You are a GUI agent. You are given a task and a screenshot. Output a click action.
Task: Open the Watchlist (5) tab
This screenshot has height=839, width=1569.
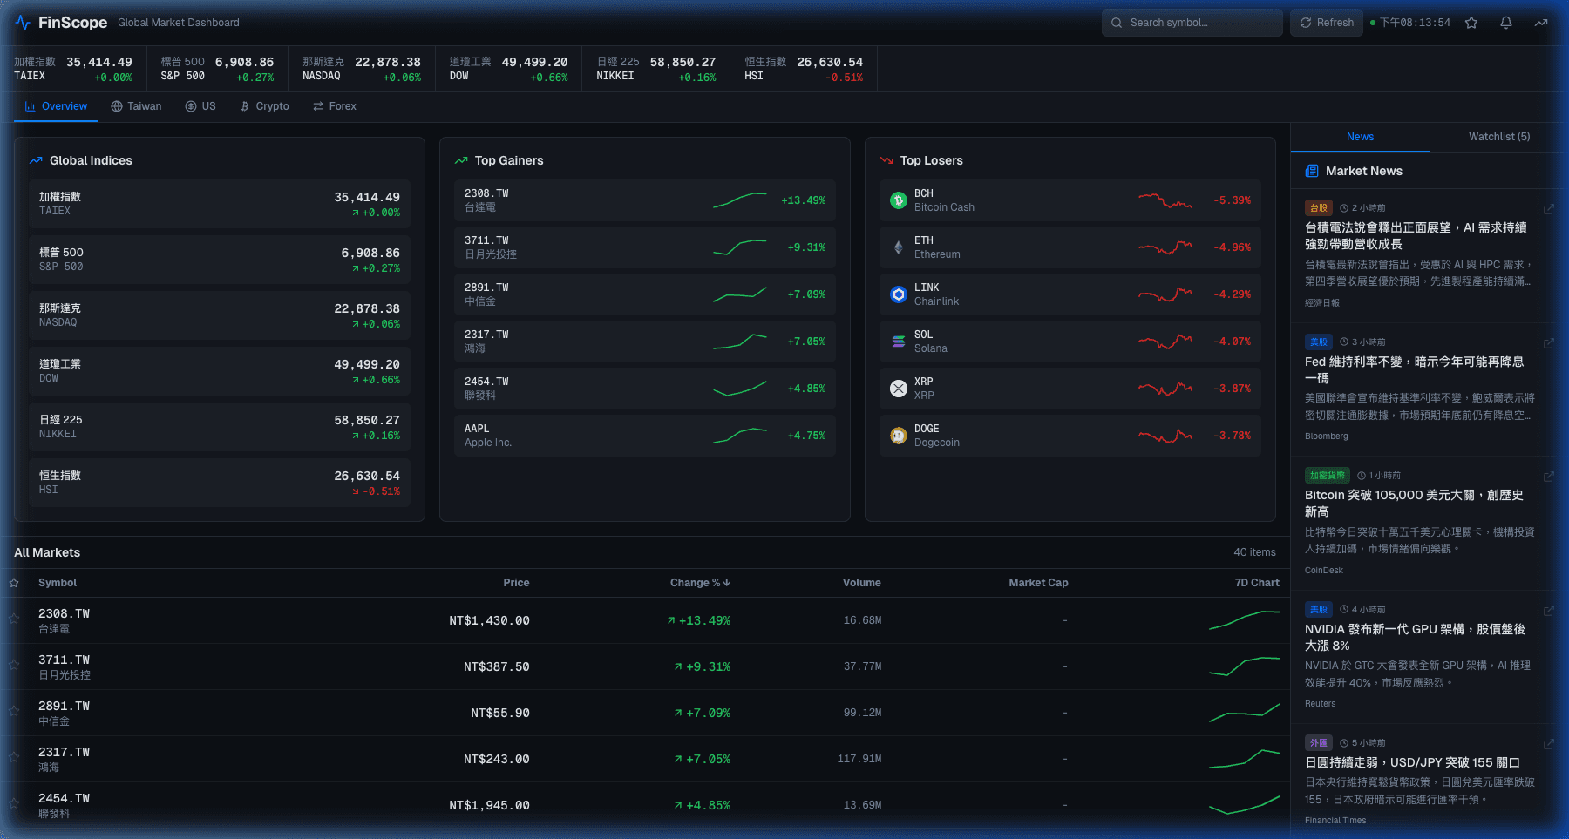[1499, 137]
